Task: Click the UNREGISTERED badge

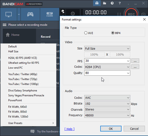Action: [34, 4]
